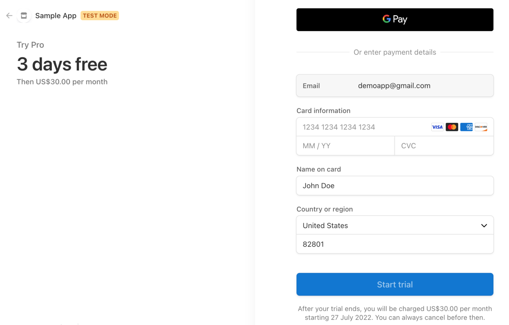Expand the country dropdown chevron
The image size is (509, 325).
point(484,226)
